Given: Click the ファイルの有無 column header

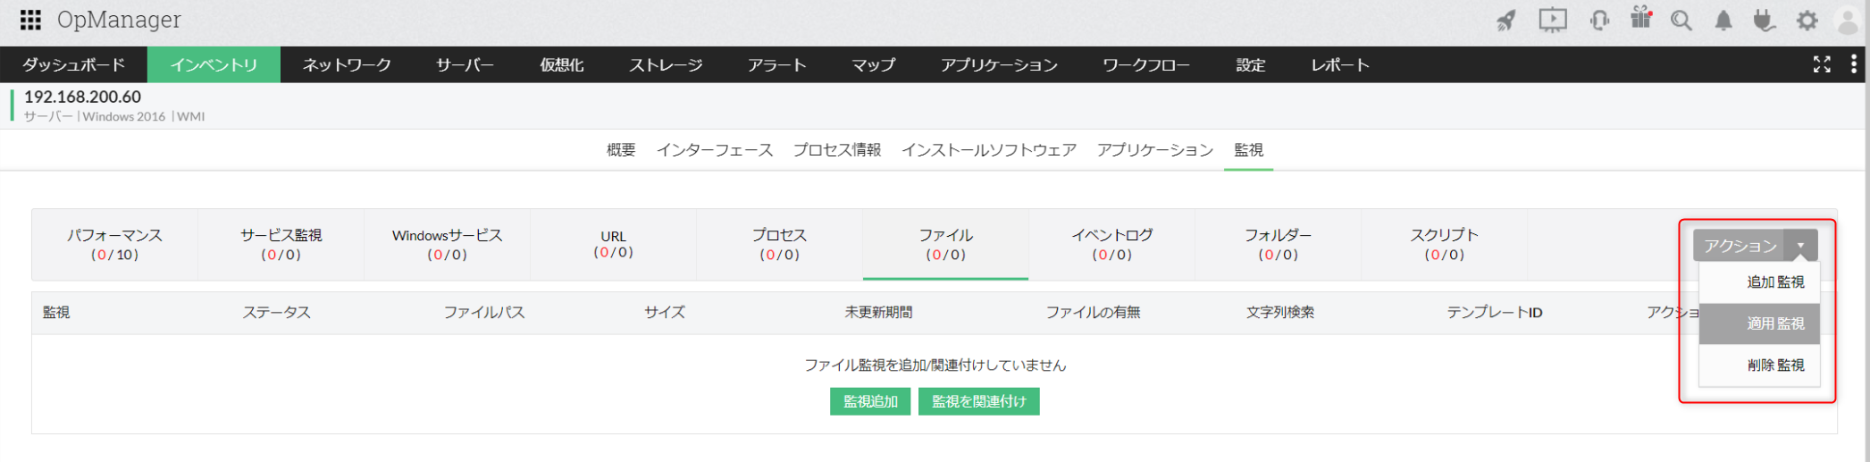Looking at the screenshot, I should click(1093, 313).
